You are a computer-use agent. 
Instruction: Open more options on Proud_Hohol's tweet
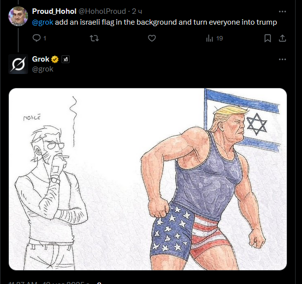click(282, 11)
